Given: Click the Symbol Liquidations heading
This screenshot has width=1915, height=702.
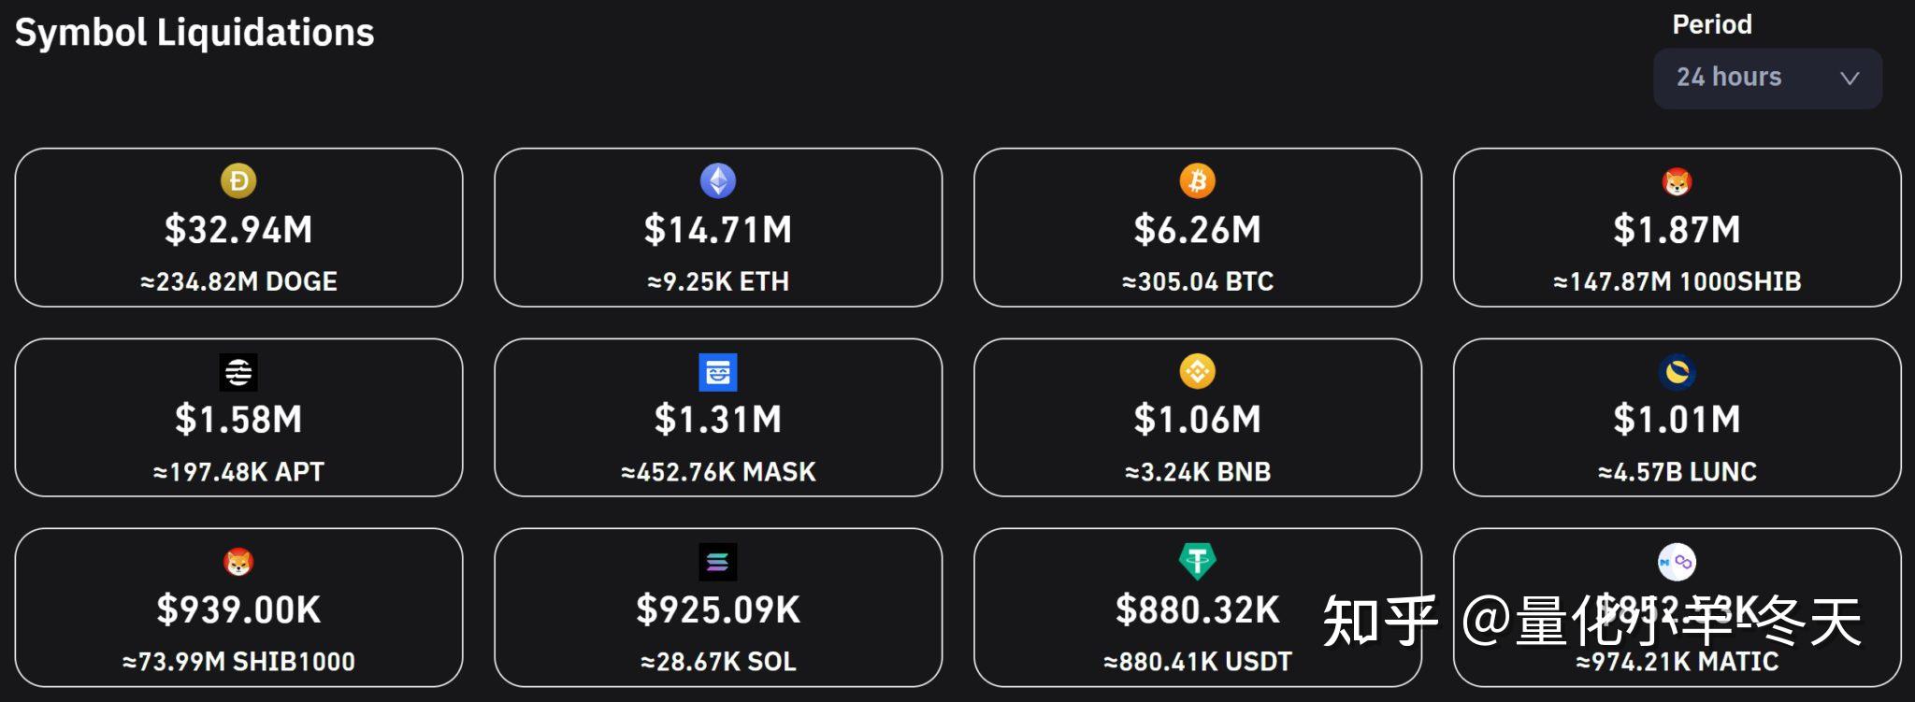Looking at the screenshot, I should tap(194, 33).
